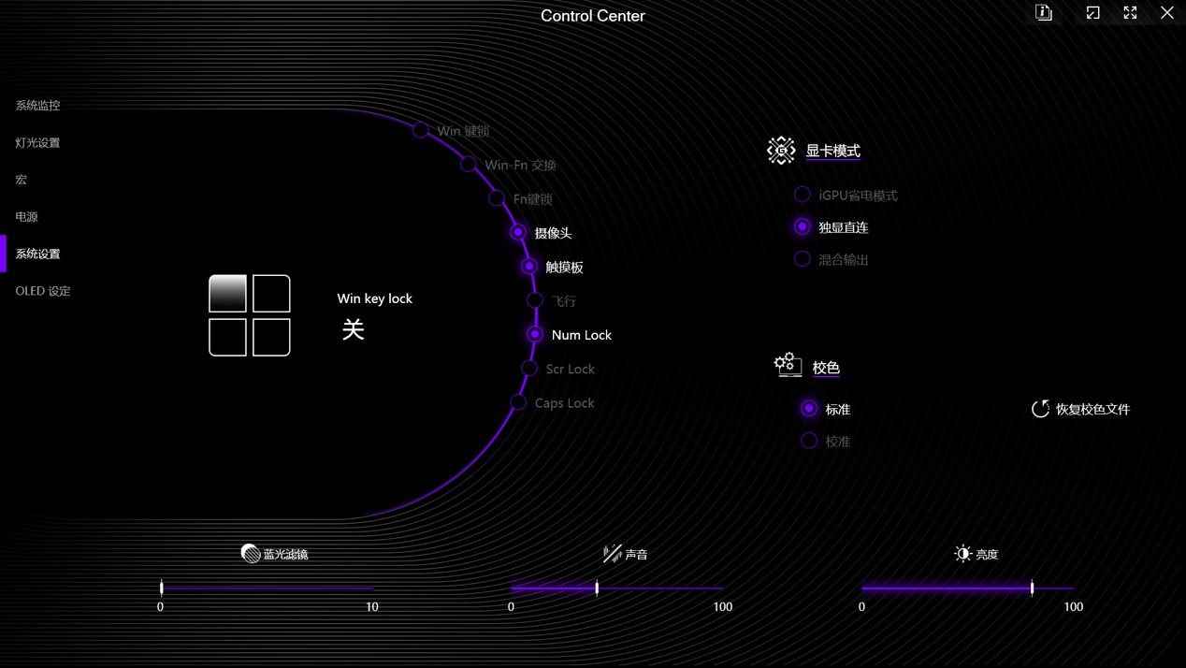
Task: Open the 系统监控 sidebar section
Action: point(37,105)
